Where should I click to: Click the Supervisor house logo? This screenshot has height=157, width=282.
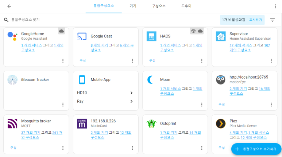(x=221, y=36)
